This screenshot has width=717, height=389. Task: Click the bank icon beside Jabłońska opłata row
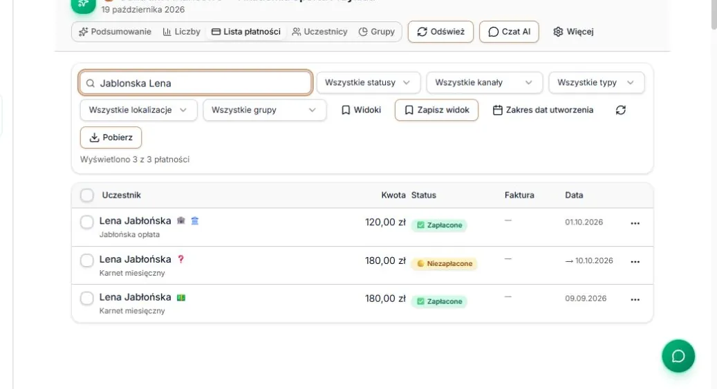point(181,221)
